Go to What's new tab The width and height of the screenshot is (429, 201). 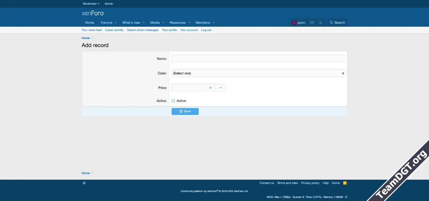tap(131, 23)
